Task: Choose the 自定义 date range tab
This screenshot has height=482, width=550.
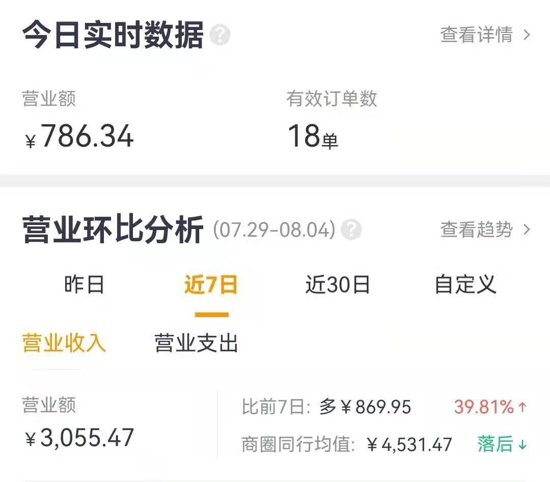Action: pyautogui.click(x=465, y=284)
